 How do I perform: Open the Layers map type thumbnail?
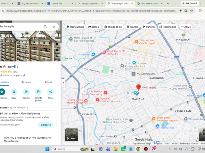point(72,135)
